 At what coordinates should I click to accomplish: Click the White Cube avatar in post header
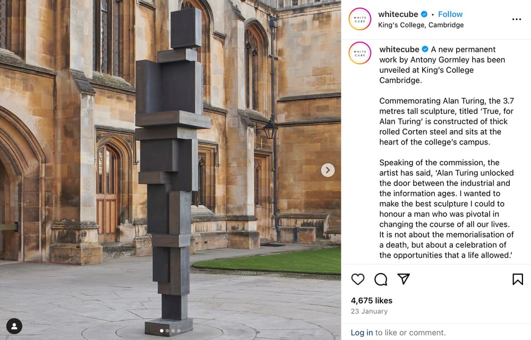tap(359, 19)
